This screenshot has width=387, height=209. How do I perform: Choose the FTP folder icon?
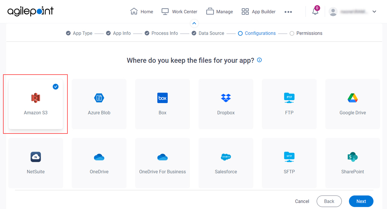tap(289, 98)
